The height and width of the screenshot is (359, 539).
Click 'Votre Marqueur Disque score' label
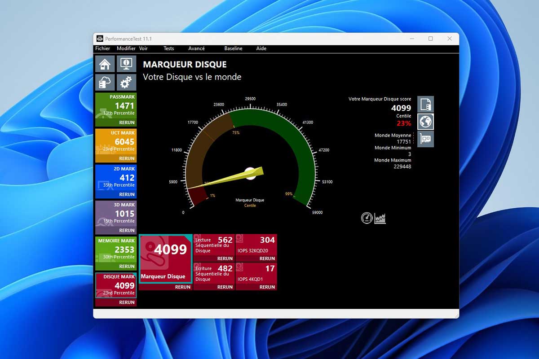coord(380,99)
